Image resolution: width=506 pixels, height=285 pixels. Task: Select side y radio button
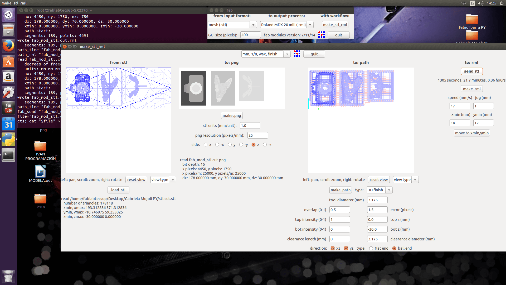coord(230,145)
